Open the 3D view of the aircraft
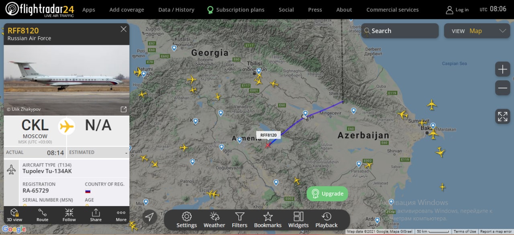 coord(14,215)
